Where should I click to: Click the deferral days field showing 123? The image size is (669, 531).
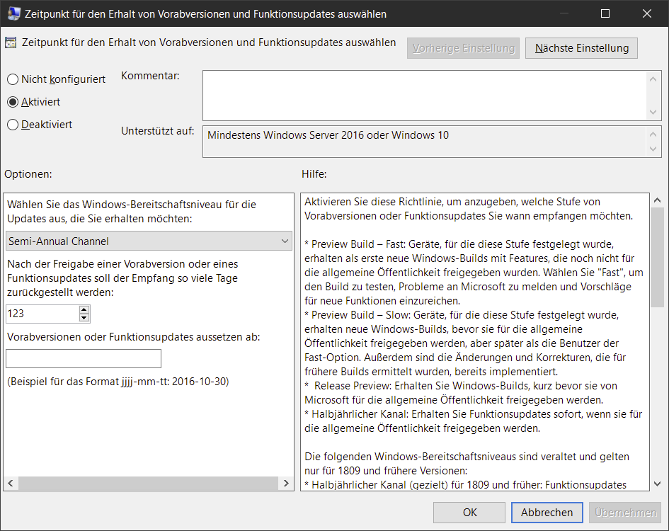coord(42,314)
